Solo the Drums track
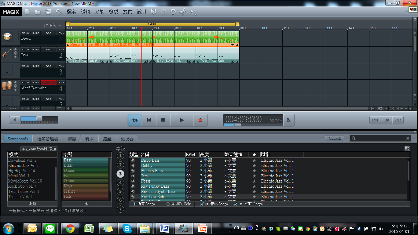Image resolution: width=418 pixels, height=235 pixels. coord(25,33)
